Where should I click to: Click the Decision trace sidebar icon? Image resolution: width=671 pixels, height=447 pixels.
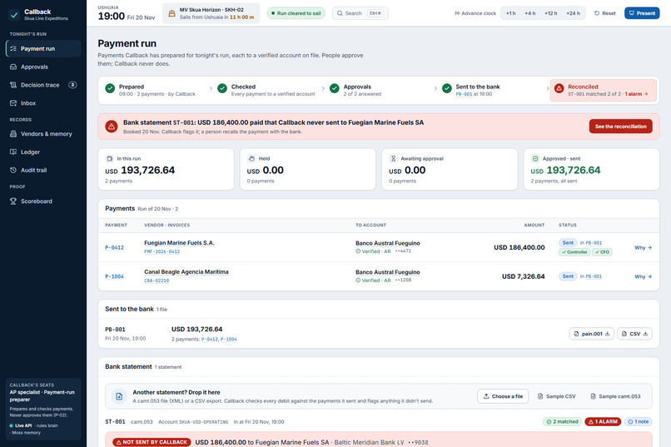coord(13,85)
